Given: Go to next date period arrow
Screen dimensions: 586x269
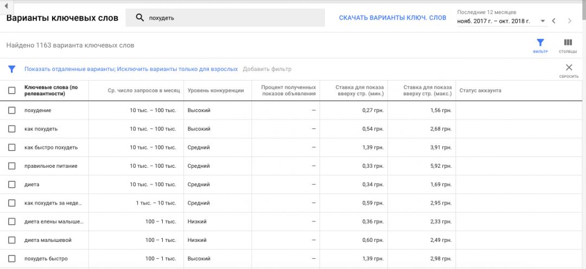Looking at the screenshot, I should [x=569, y=21].
